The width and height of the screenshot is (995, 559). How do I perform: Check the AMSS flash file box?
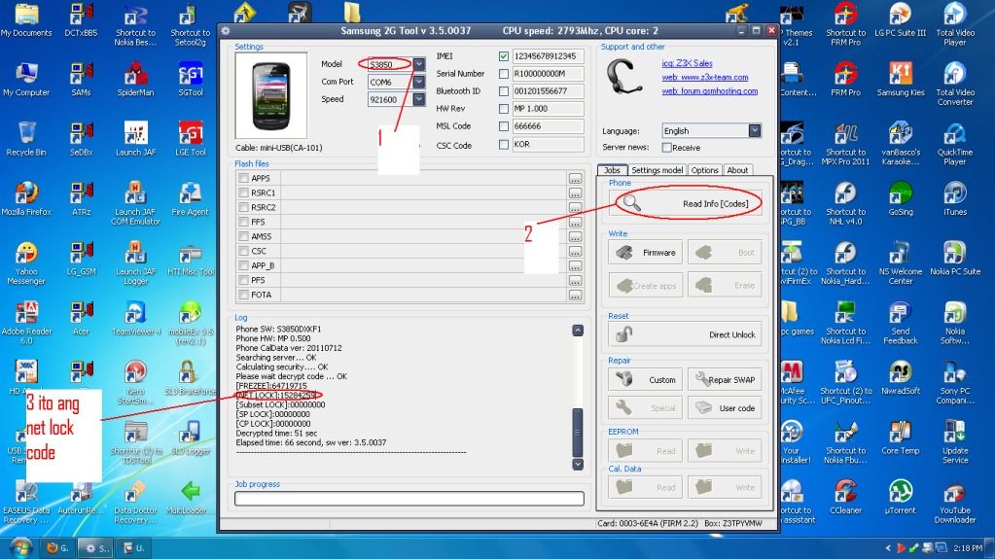pos(243,236)
